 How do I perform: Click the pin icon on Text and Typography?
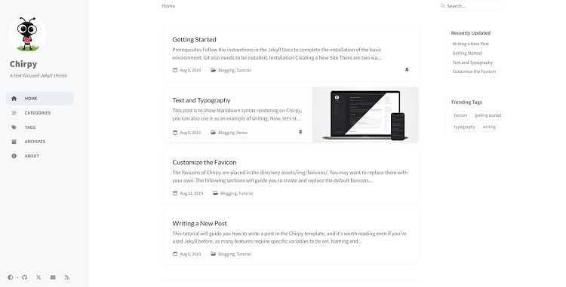[x=300, y=133]
